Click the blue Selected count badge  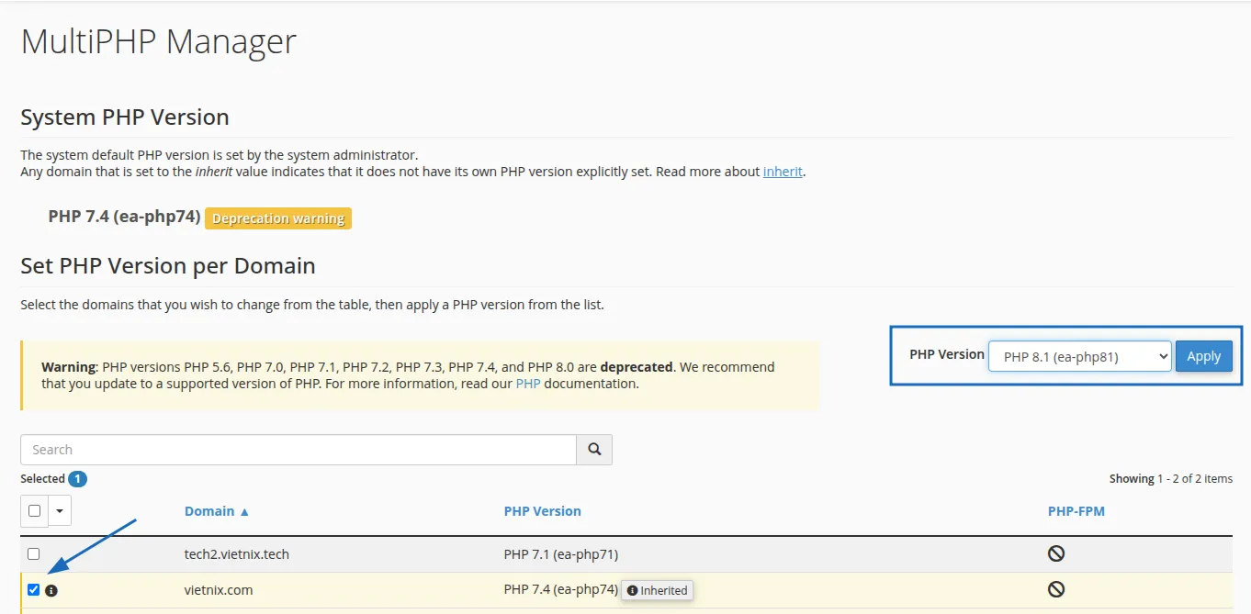pyautogui.click(x=78, y=479)
